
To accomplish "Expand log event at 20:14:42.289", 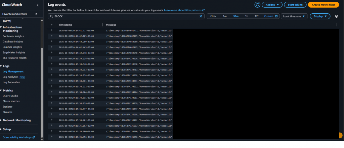I will (51, 41).
